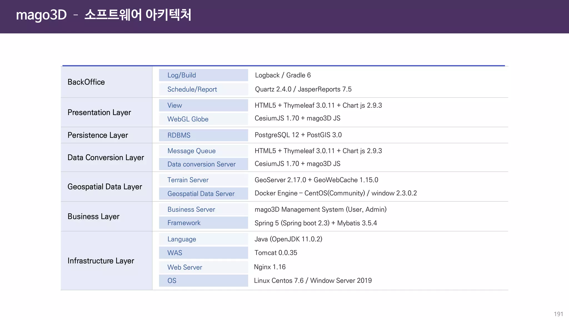Click 'Linux Centos 7.6 / Window Server 2019'
The height and width of the screenshot is (320, 569).
[313, 281]
